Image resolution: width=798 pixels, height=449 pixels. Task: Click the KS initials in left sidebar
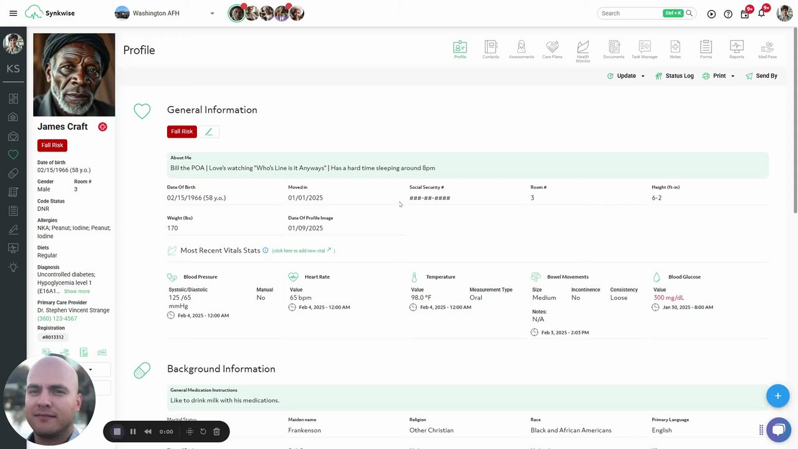click(x=13, y=69)
